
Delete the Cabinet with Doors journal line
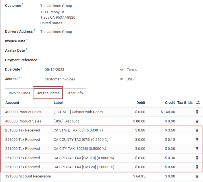197,112
